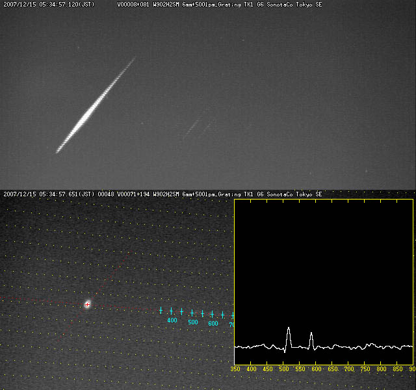Click the cyan 600 wavelength marker
The width and height of the screenshot is (416, 390).
tap(213, 323)
